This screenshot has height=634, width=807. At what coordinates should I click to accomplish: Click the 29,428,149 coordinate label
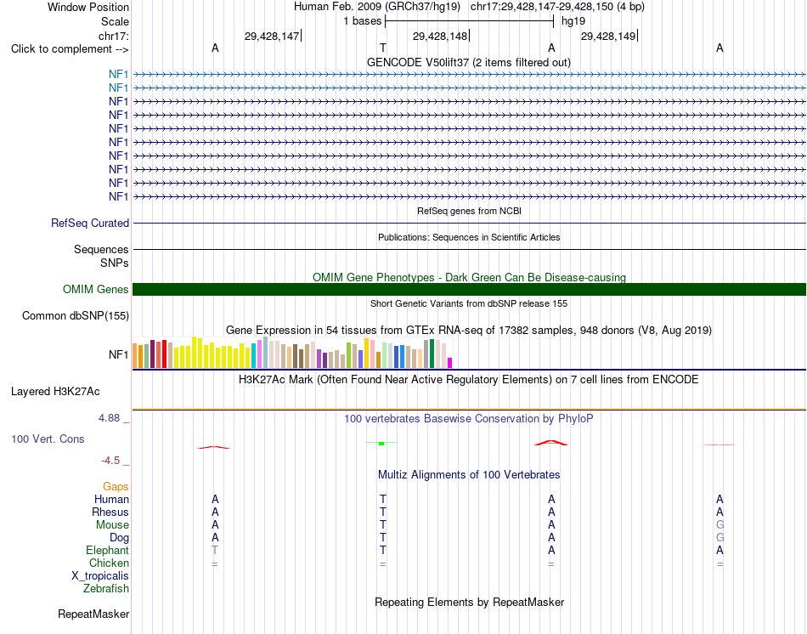pyautogui.click(x=608, y=36)
